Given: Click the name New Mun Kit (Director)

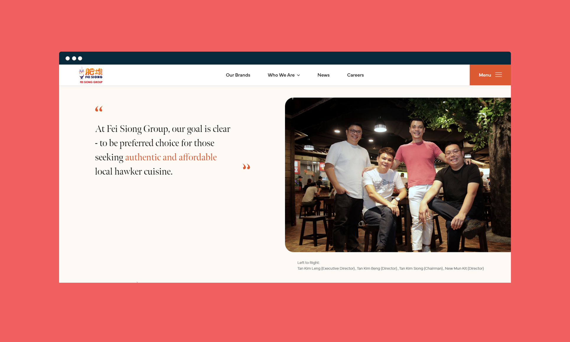Looking at the screenshot, I should [x=464, y=268].
